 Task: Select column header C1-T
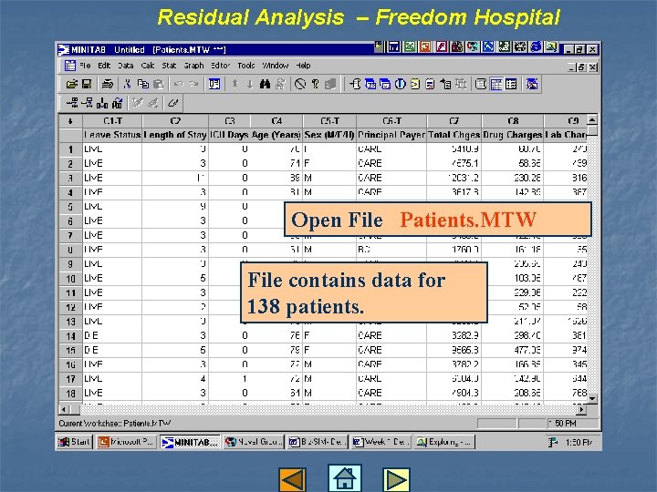112,121
